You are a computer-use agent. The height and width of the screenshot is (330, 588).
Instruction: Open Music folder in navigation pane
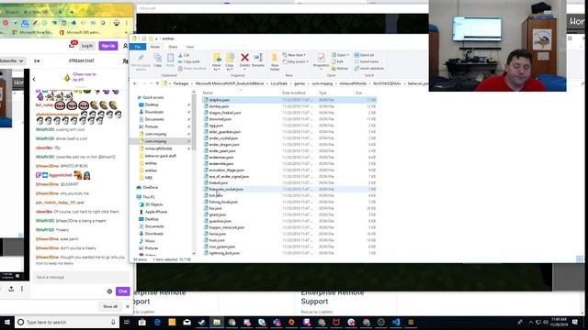pos(150,241)
